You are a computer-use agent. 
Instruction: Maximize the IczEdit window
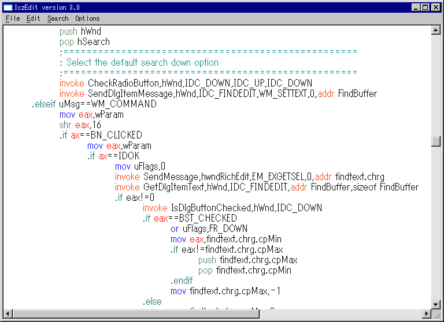[425, 8]
